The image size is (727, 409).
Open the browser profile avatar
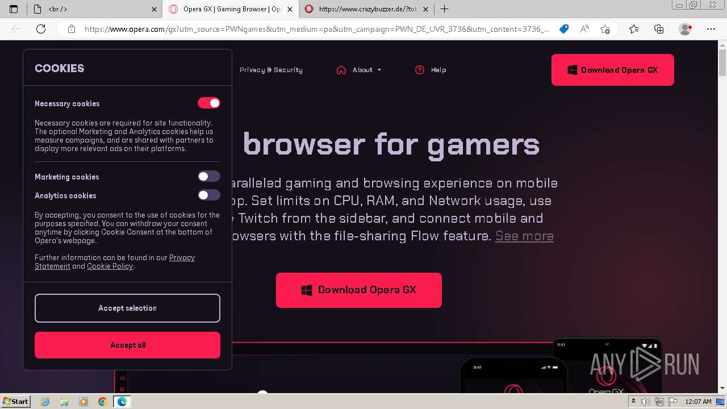pos(686,29)
